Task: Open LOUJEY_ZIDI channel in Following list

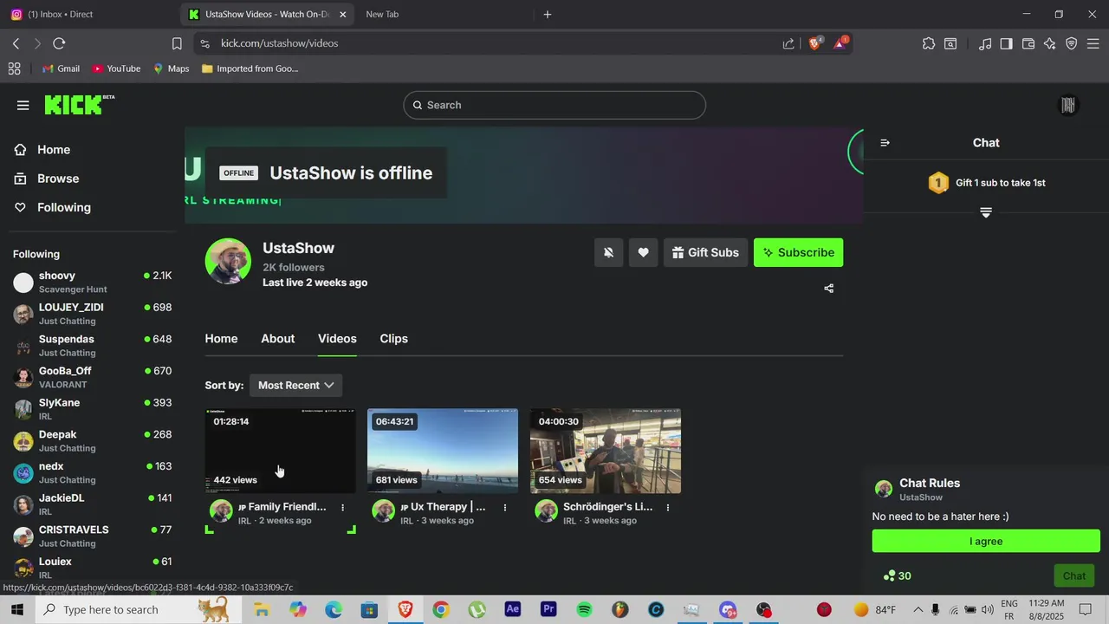Action: (x=93, y=314)
